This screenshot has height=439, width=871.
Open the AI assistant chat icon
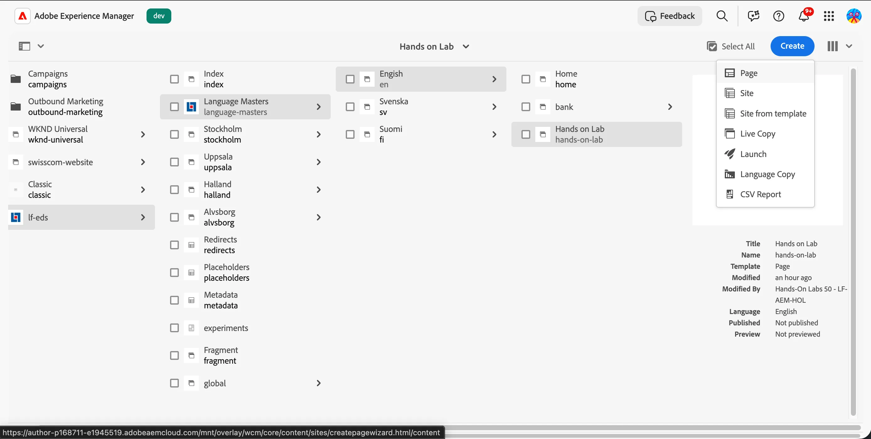click(x=753, y=16)
